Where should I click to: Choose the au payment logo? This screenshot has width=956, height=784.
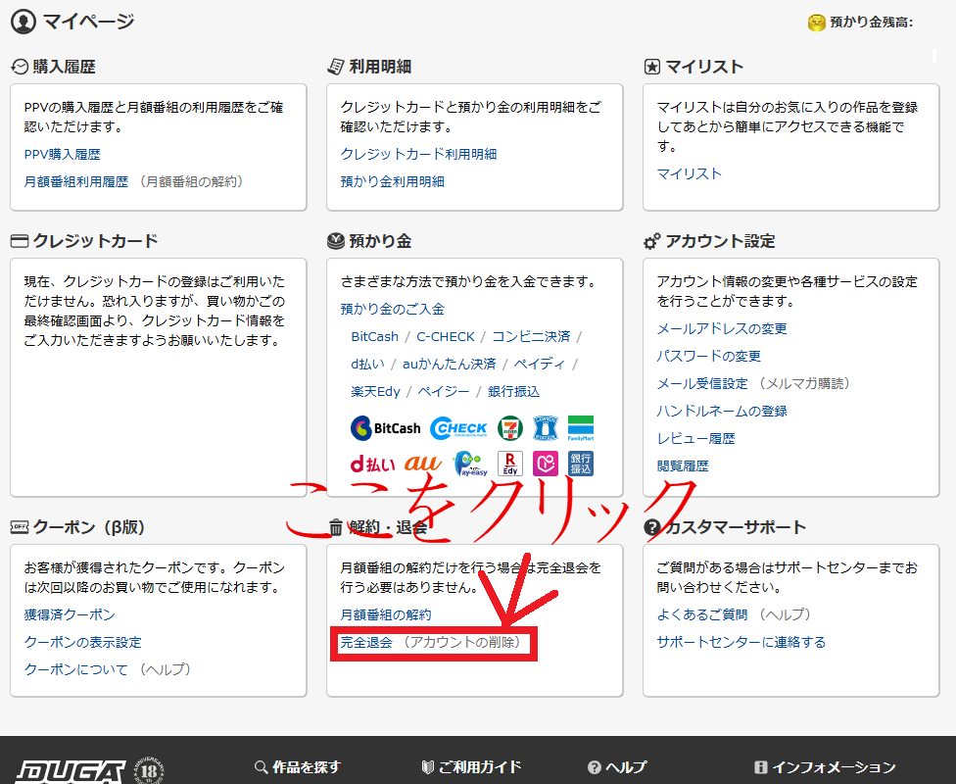423,463
